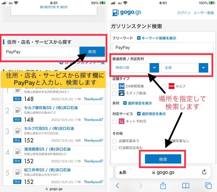
Task: Check the 24時間営業 checkbox
Action: pyautogui.click(x=114, y=86)
